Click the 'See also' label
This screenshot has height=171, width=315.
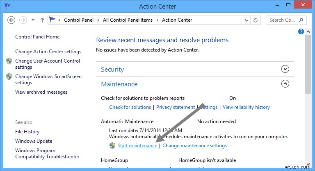tap(24, 122)
